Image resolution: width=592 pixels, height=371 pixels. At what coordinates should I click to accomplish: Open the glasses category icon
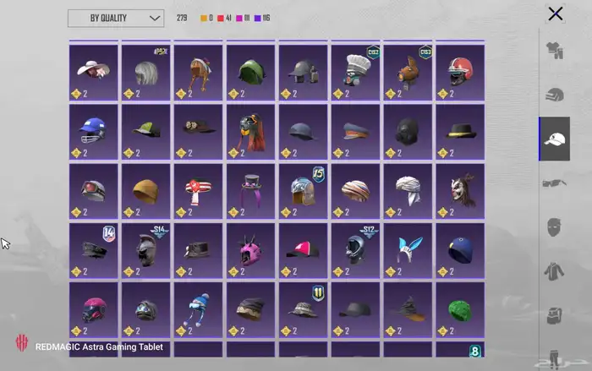554,183
